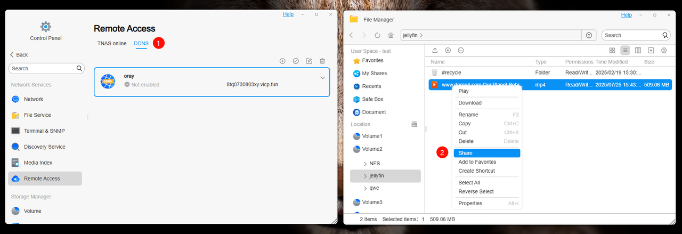
Task: Click the File Manager search box
Action: click(x=636, y=35)
